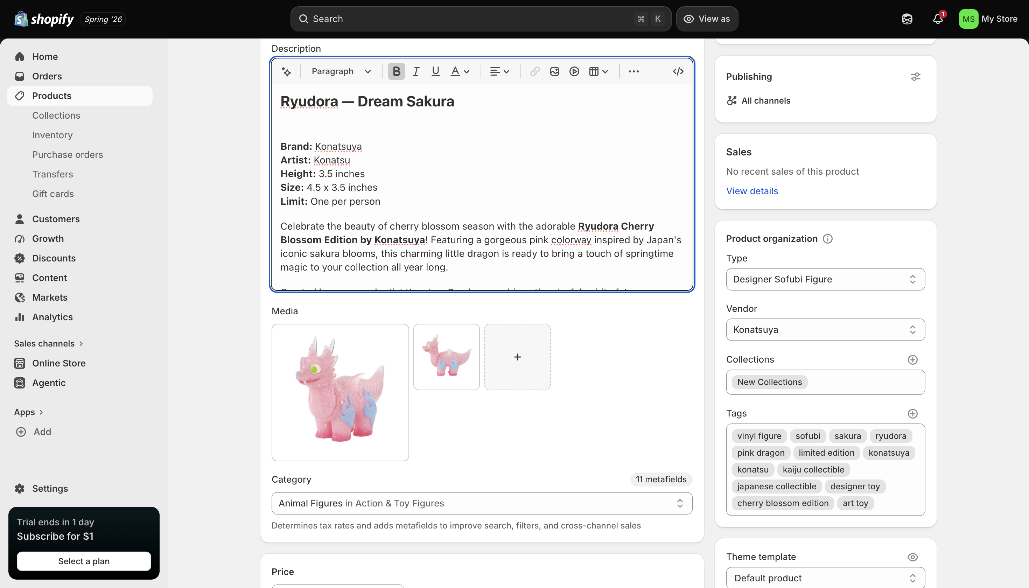Image resolution: width=1029 pixels, height=588 pixels.
Task: Open Inventory under Products
Action: (x=52, y=135)
